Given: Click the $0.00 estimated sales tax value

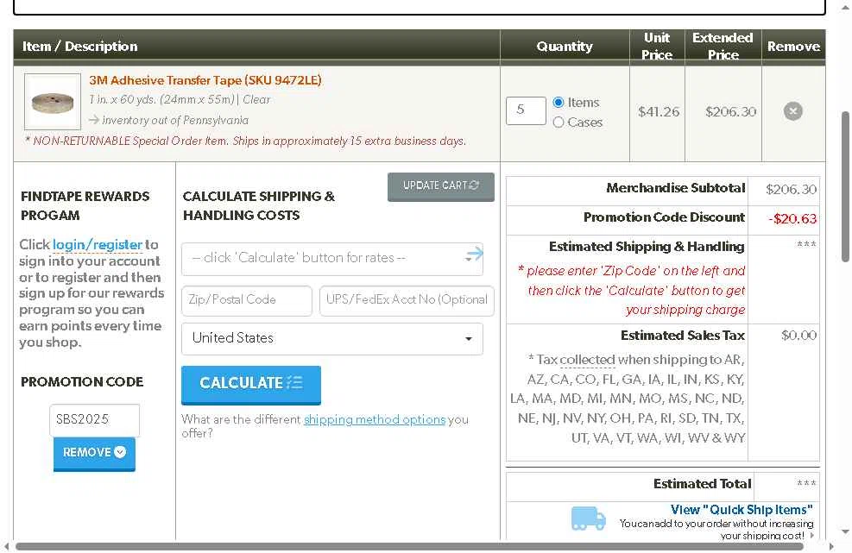Looking at the screenshot, I should [x=798, y=336].
